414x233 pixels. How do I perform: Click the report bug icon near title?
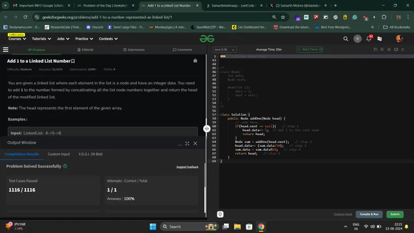pyautogui.click(x=195, y=61)
